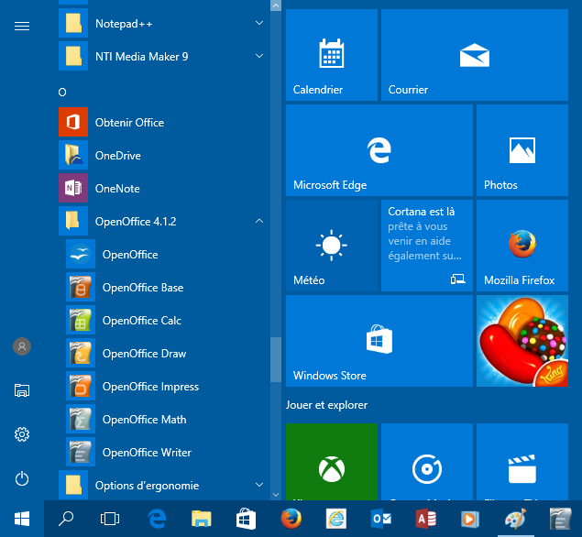Click the Jouer et explorer group title
The height and width of the screenshot is (537, 582).
[326, 405]
